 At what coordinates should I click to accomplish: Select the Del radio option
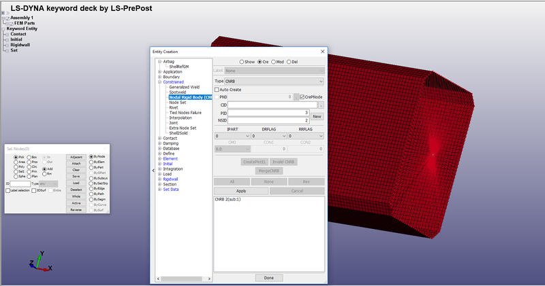(x=289, y=62)
